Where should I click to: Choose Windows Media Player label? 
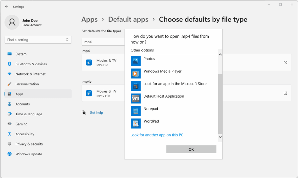pyautogui.click(x=162, y=71)
